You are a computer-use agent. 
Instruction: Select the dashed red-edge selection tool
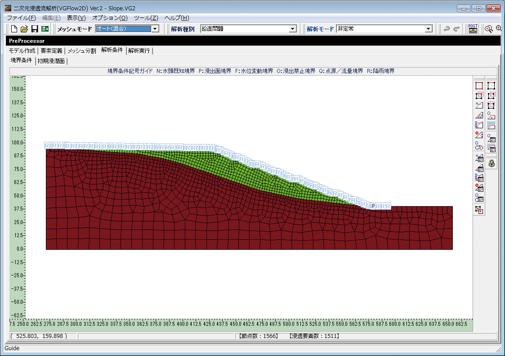(491, 105)
